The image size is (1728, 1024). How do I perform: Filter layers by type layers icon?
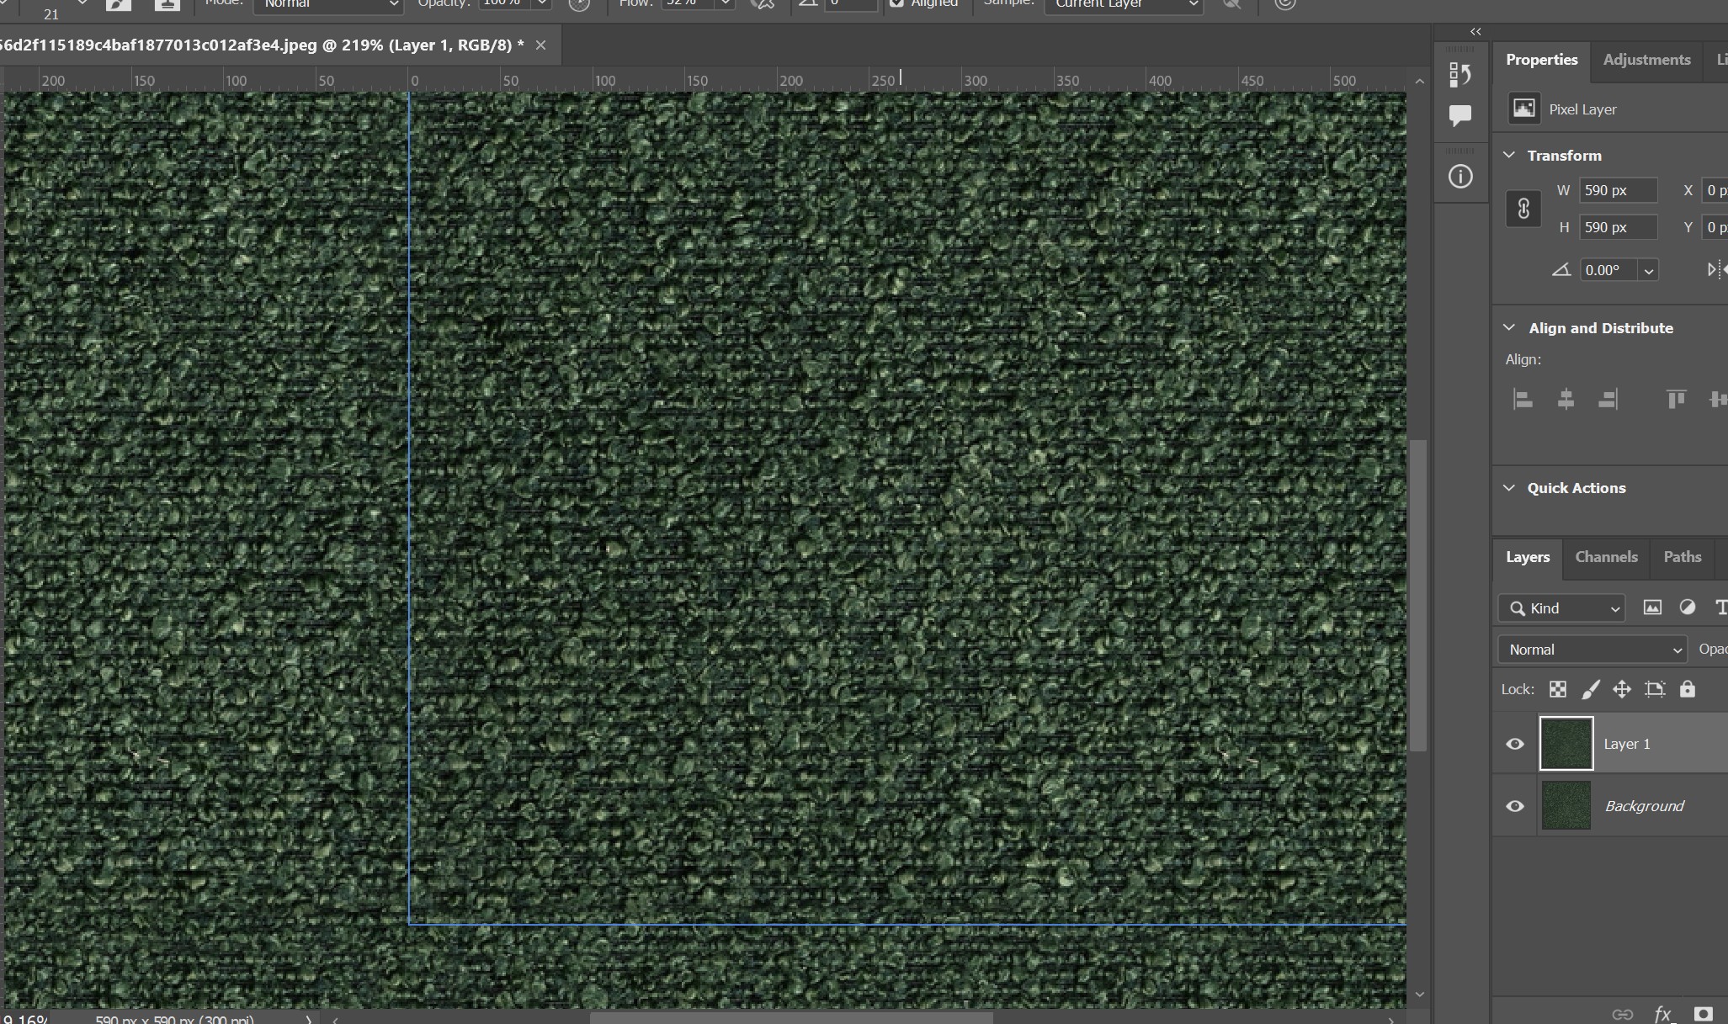(x=1720, y=608)
